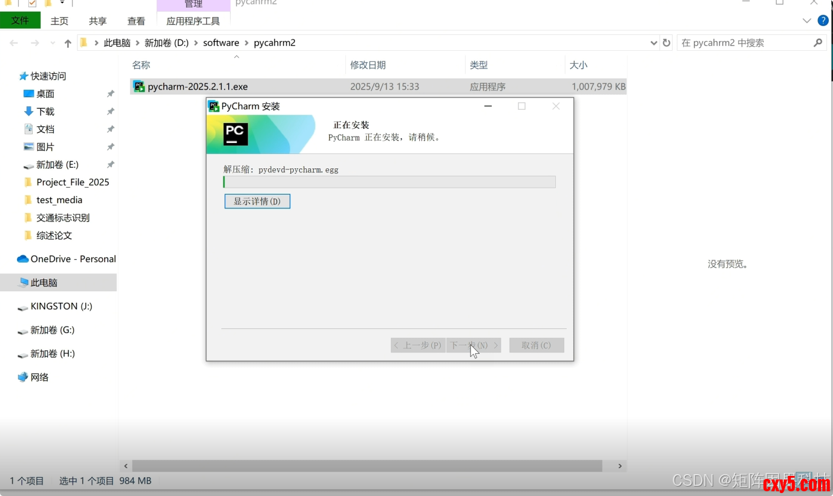Click the up-directory arrow icon

(x=68, y=43)
